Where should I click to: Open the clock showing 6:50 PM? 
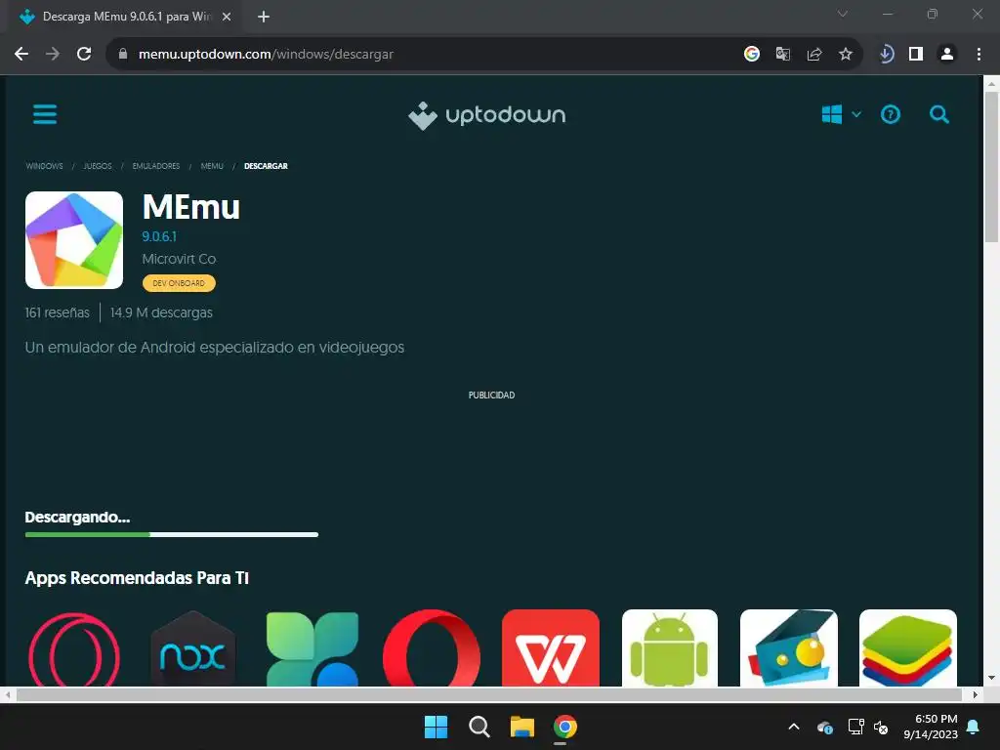tap(931, 727)
